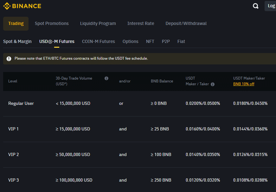
Task: Click the BNB Balance column header
Action: (x=162, y=81)
